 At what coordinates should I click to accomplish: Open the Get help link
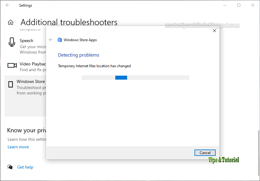[25, 167]
